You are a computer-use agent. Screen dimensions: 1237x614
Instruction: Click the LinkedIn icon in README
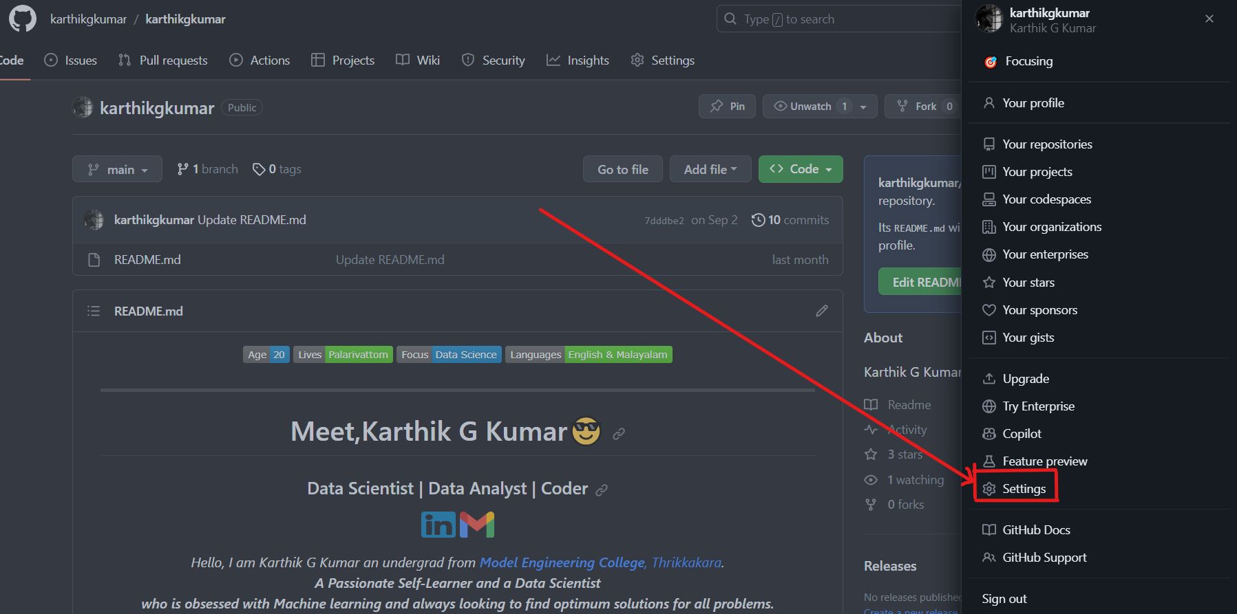tap(438, 525)
